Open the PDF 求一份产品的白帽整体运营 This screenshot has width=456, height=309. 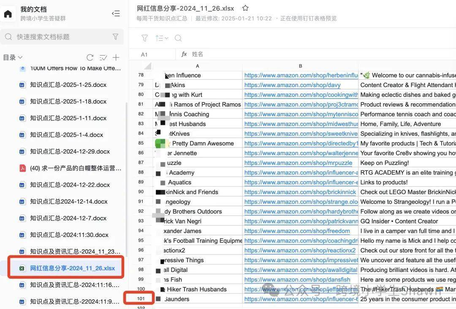point(75,168)
